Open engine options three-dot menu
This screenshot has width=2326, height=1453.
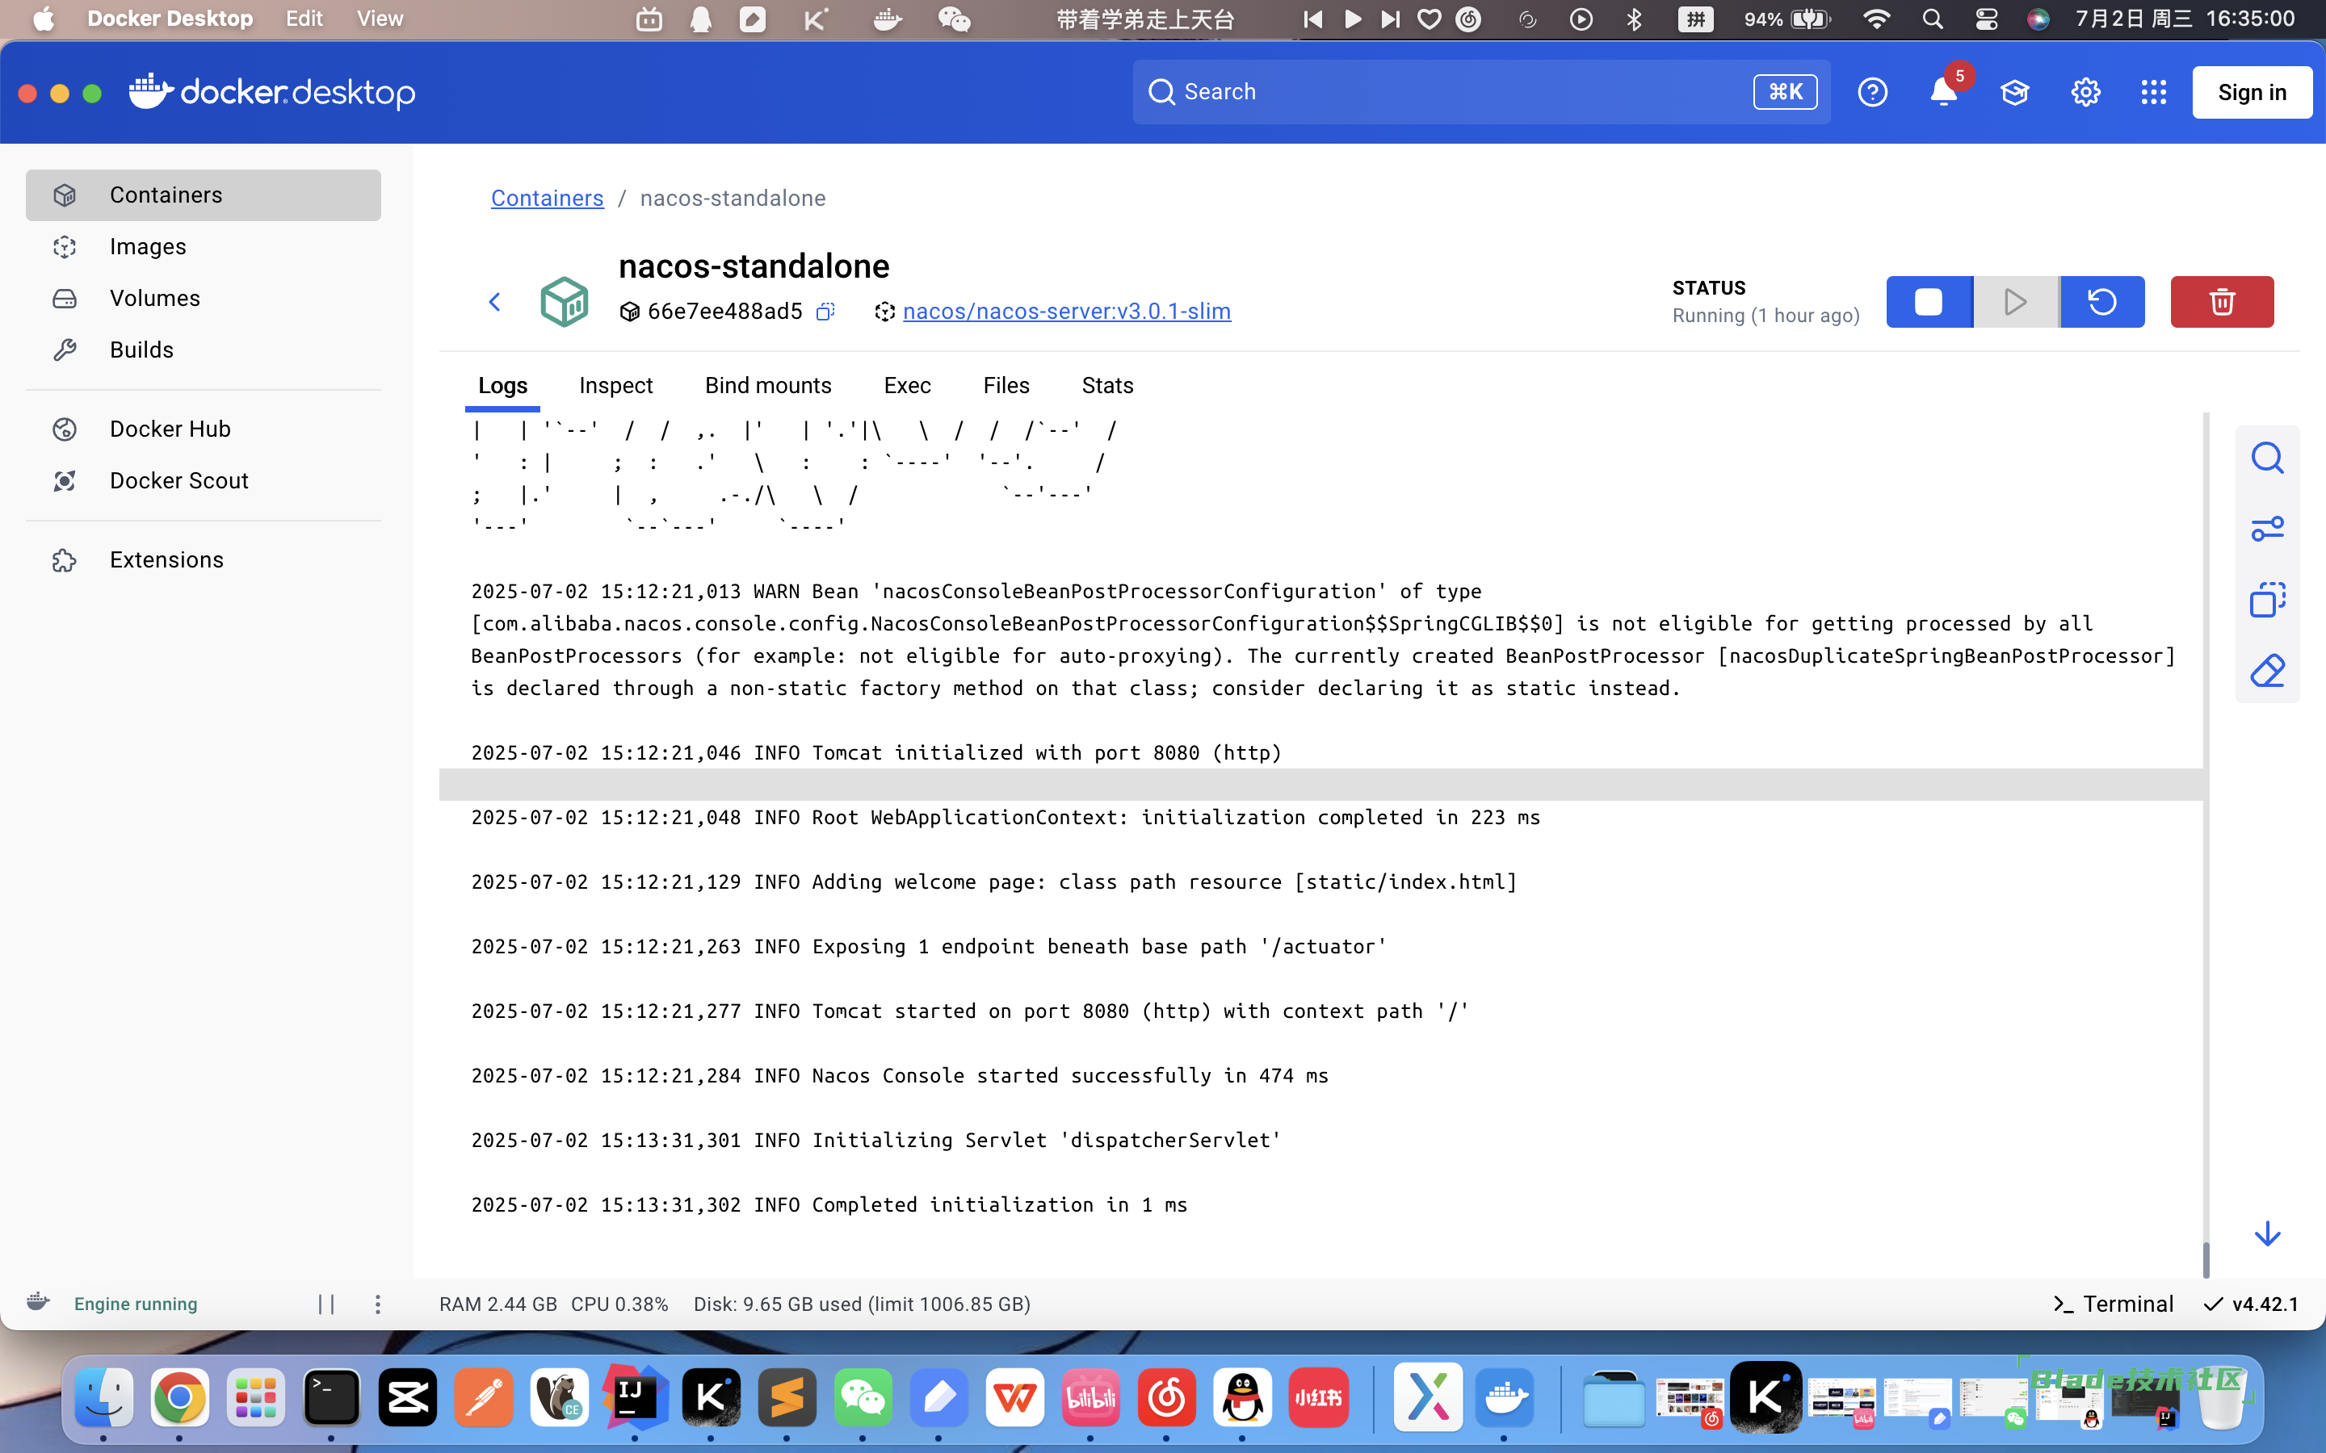click(x=378, y=1304)
